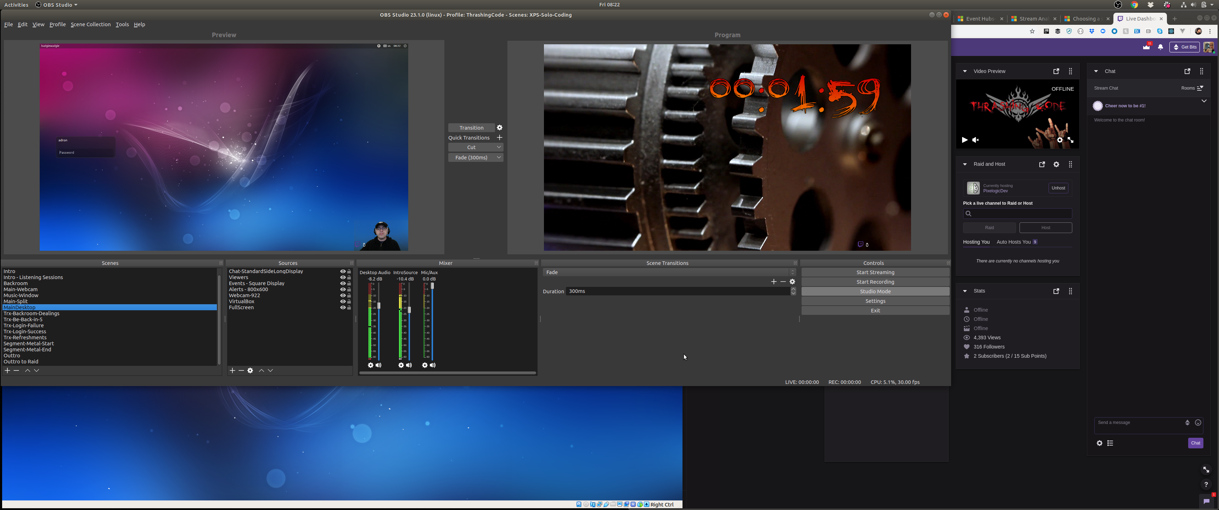
Task: Add scene transition with plus icon
Action: [x=774, y=282]
